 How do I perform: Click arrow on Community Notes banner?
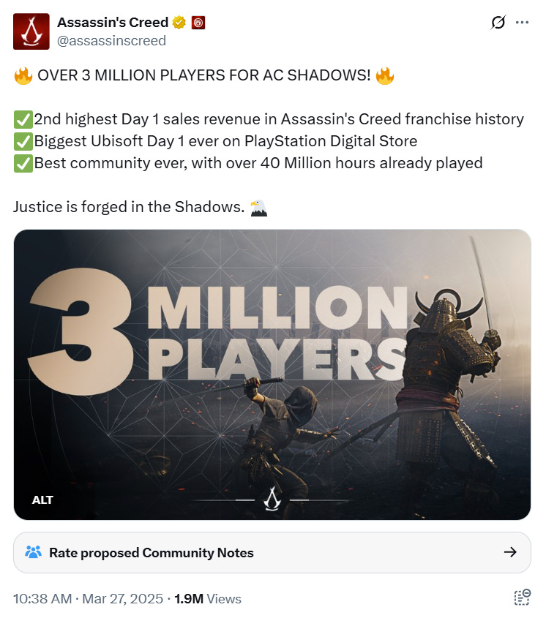(x=510, y=551)
